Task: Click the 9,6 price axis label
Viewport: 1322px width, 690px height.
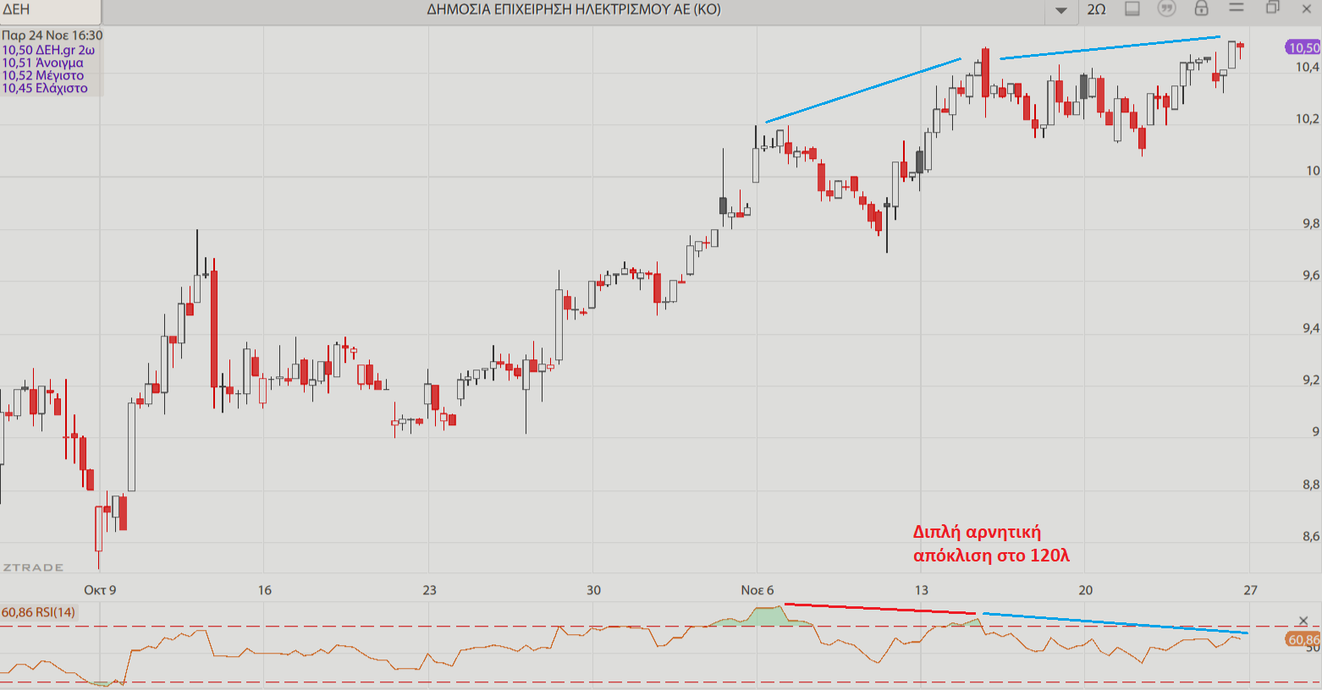Action: click(1311, 275)
